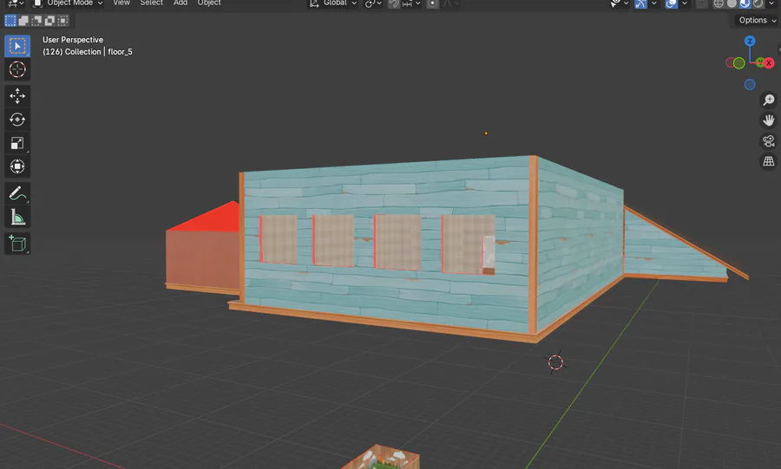The width and height of the screenshot is (781, 469).
Task: Expand the sidebar with edge arrow
Action: click(779, 49)
